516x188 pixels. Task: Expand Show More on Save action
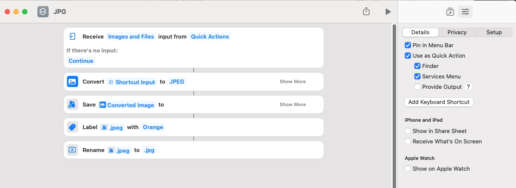click(x=292, y=104)
